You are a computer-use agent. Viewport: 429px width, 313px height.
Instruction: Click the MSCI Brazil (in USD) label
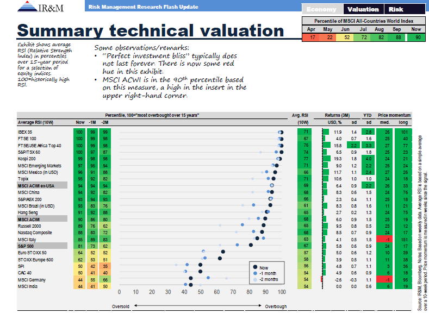click(36, 206)
